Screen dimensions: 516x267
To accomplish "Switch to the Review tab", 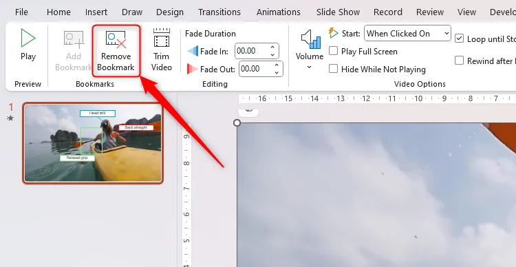I will (430, 12).
